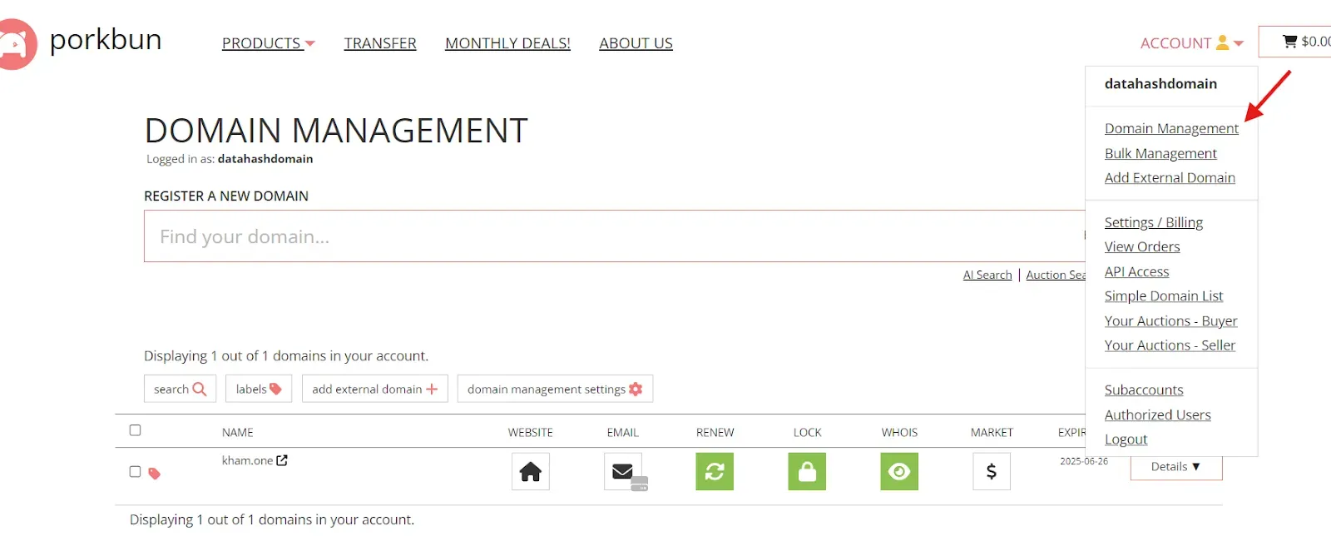1331x551 pixels.
Task: Toggle the ACCOUNT dropdown menu
Action: 1191,43
